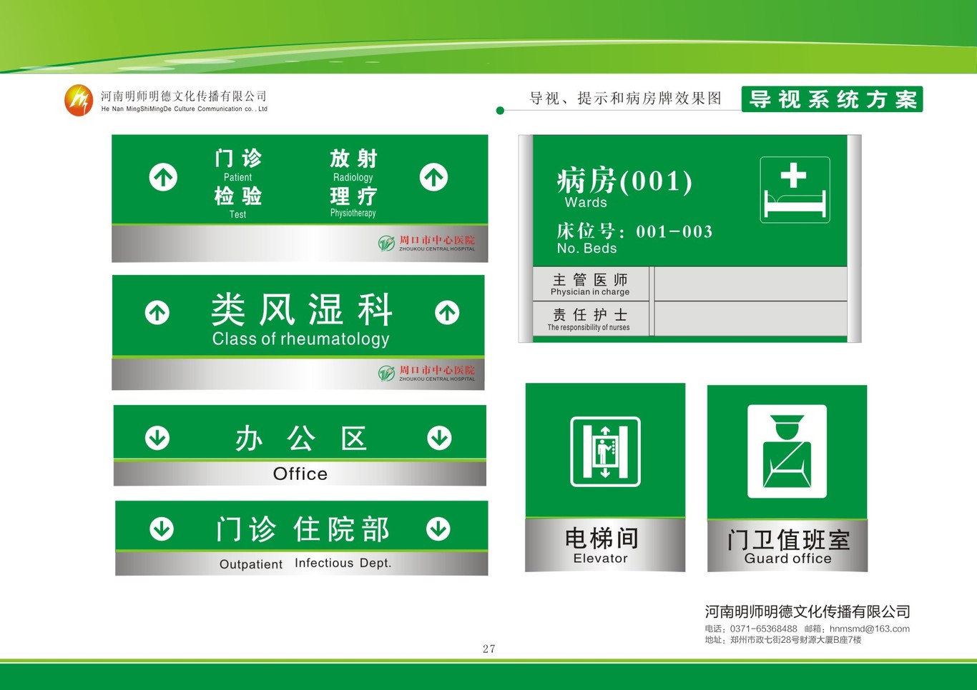Click hospital logo on 门诊 sign strip

tap(426, 244)
